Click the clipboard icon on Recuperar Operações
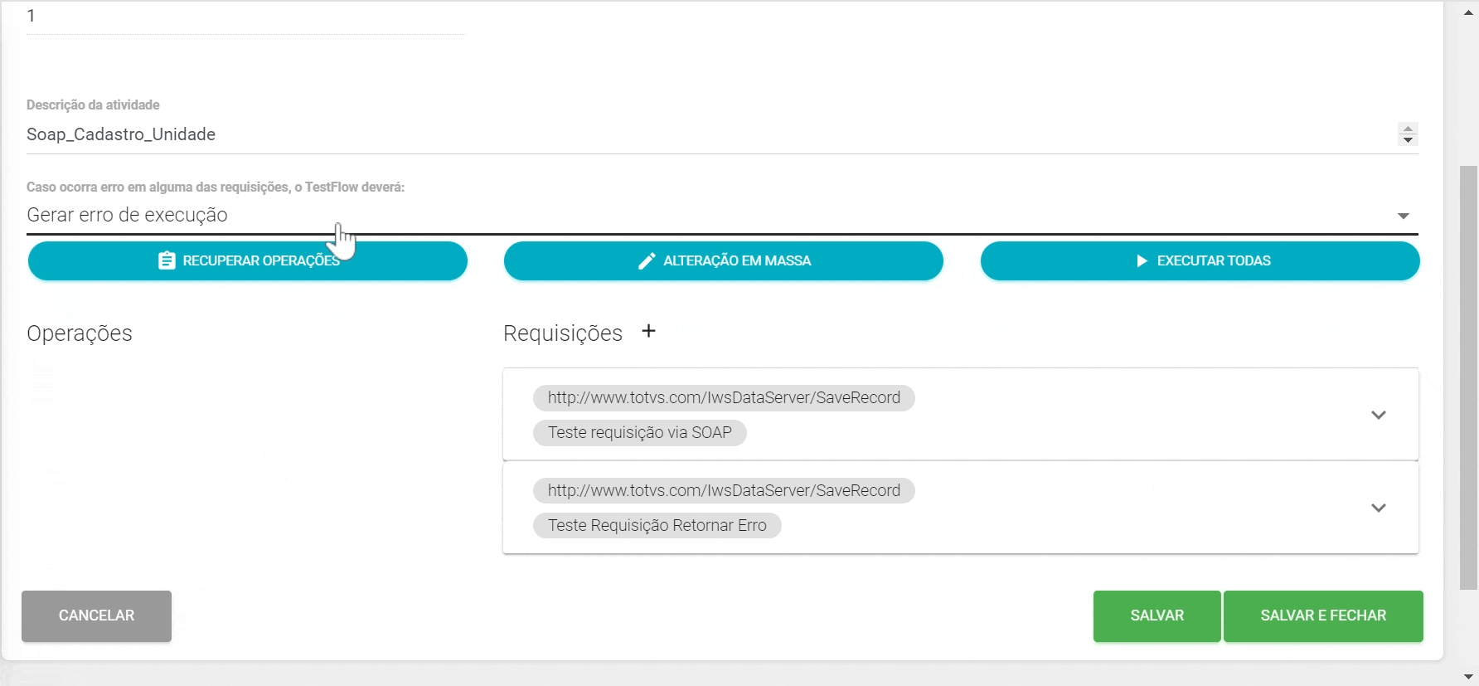Image resolution: width=1479 pixels, height=686 pixels. [167, 260]
